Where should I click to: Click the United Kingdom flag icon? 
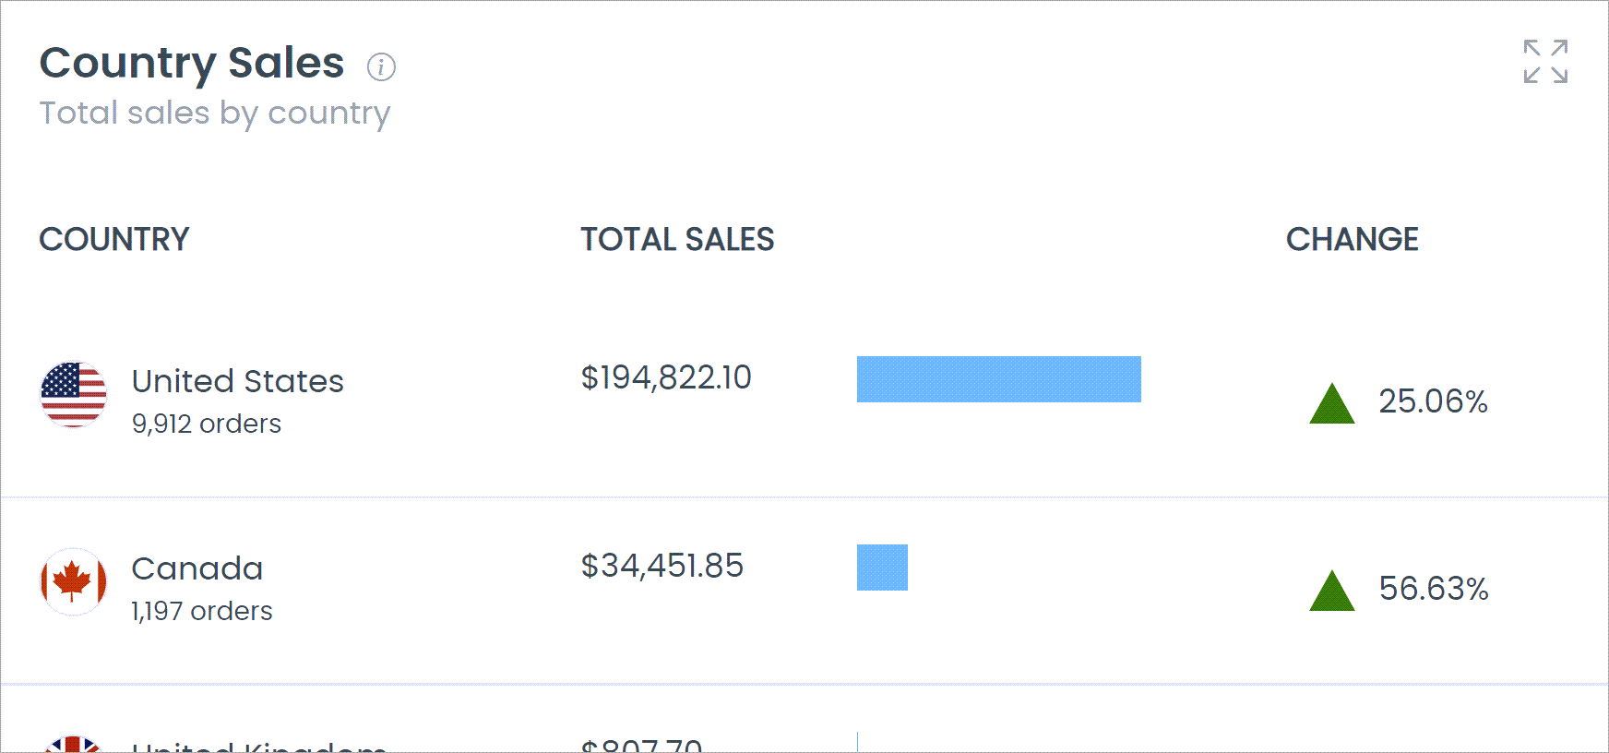coord(73,749)
